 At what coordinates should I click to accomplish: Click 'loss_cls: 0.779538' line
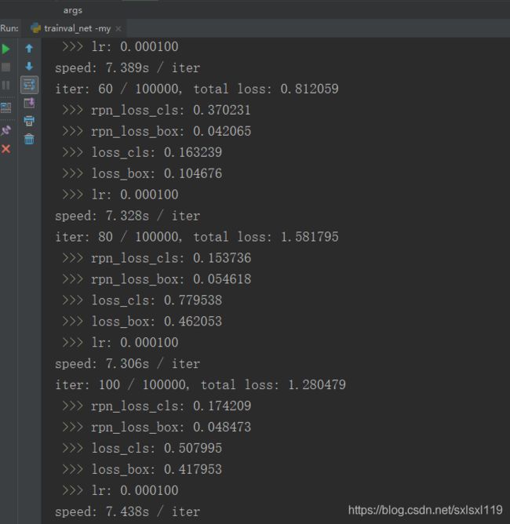(142, 300)
